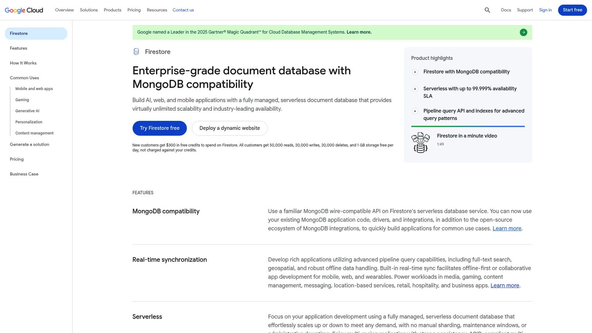Click the Firestore video thumbnail illustration

point(420,142)
